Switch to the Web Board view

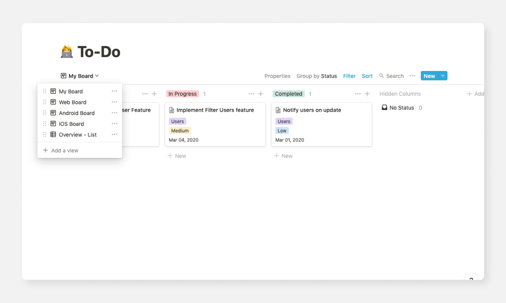[73, 102]
